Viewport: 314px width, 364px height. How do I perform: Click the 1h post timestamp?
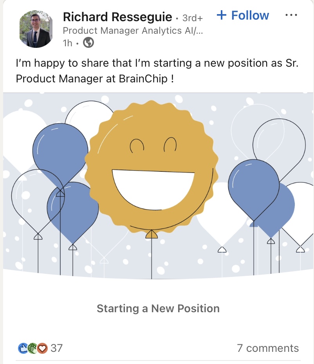click(x=67, y=43)
